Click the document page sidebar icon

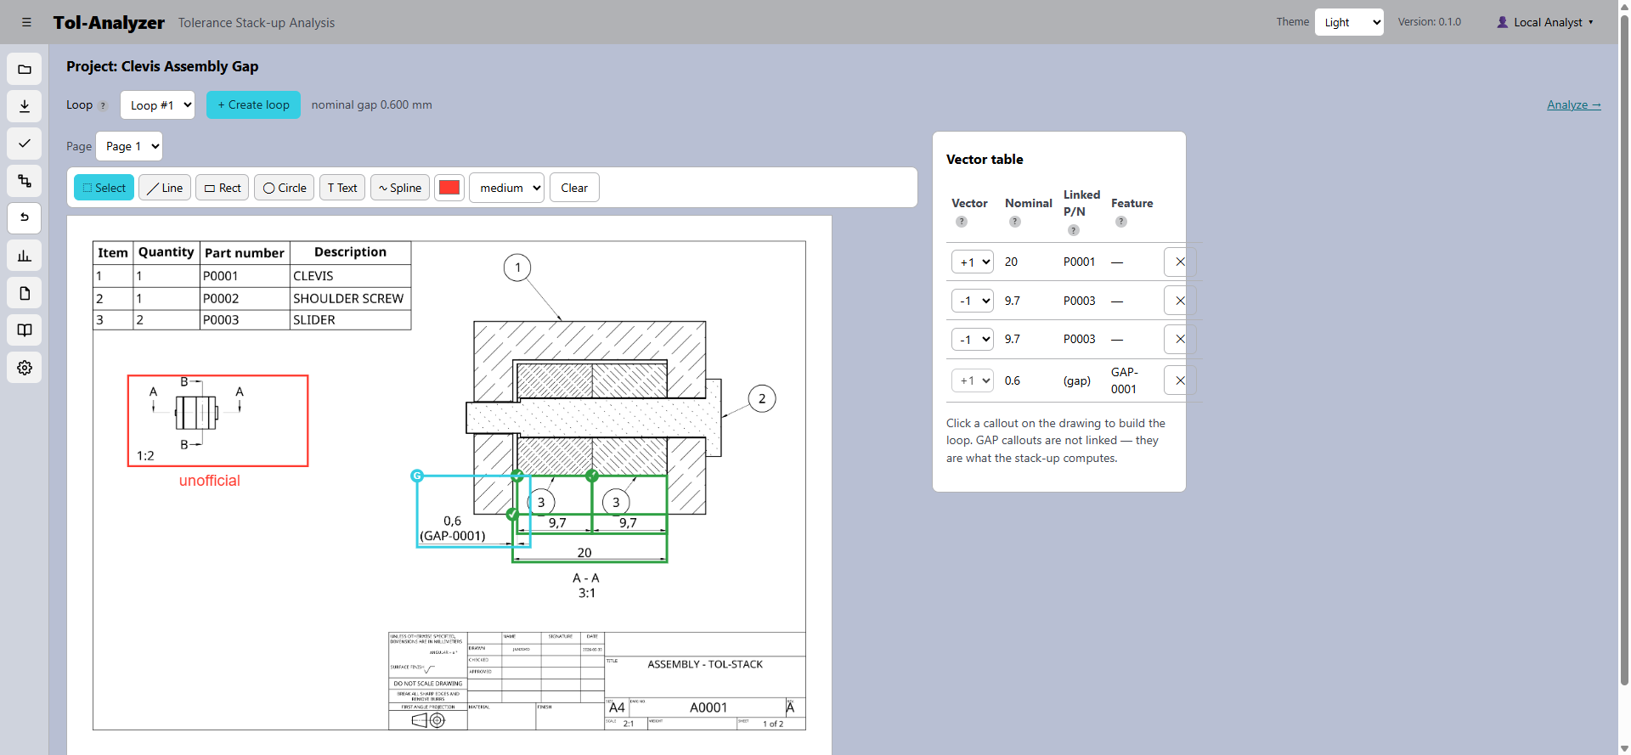pos(25,293)
